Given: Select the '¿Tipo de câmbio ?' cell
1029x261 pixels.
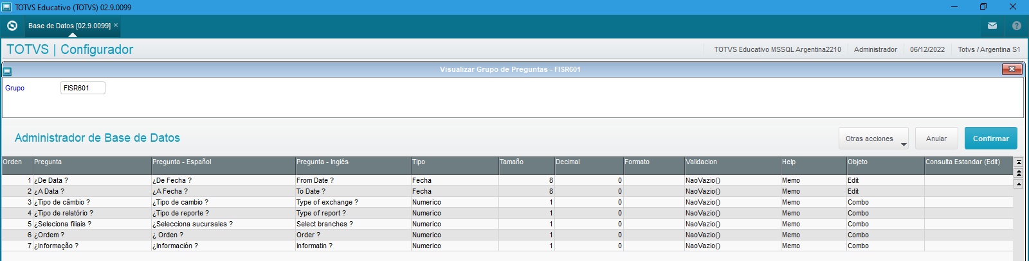Looking at the screenshot, I should tap(92, 202).
